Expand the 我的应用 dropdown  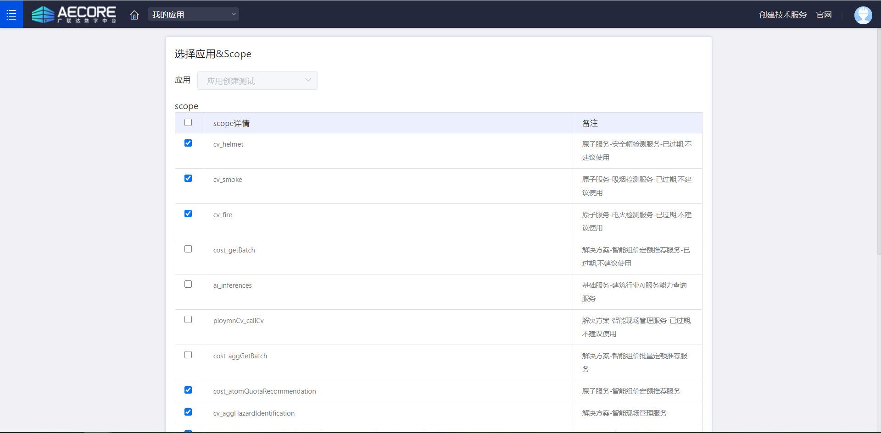193,15
